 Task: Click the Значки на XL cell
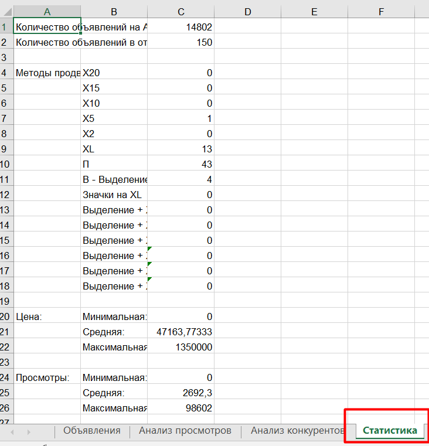tap(114, 195)
